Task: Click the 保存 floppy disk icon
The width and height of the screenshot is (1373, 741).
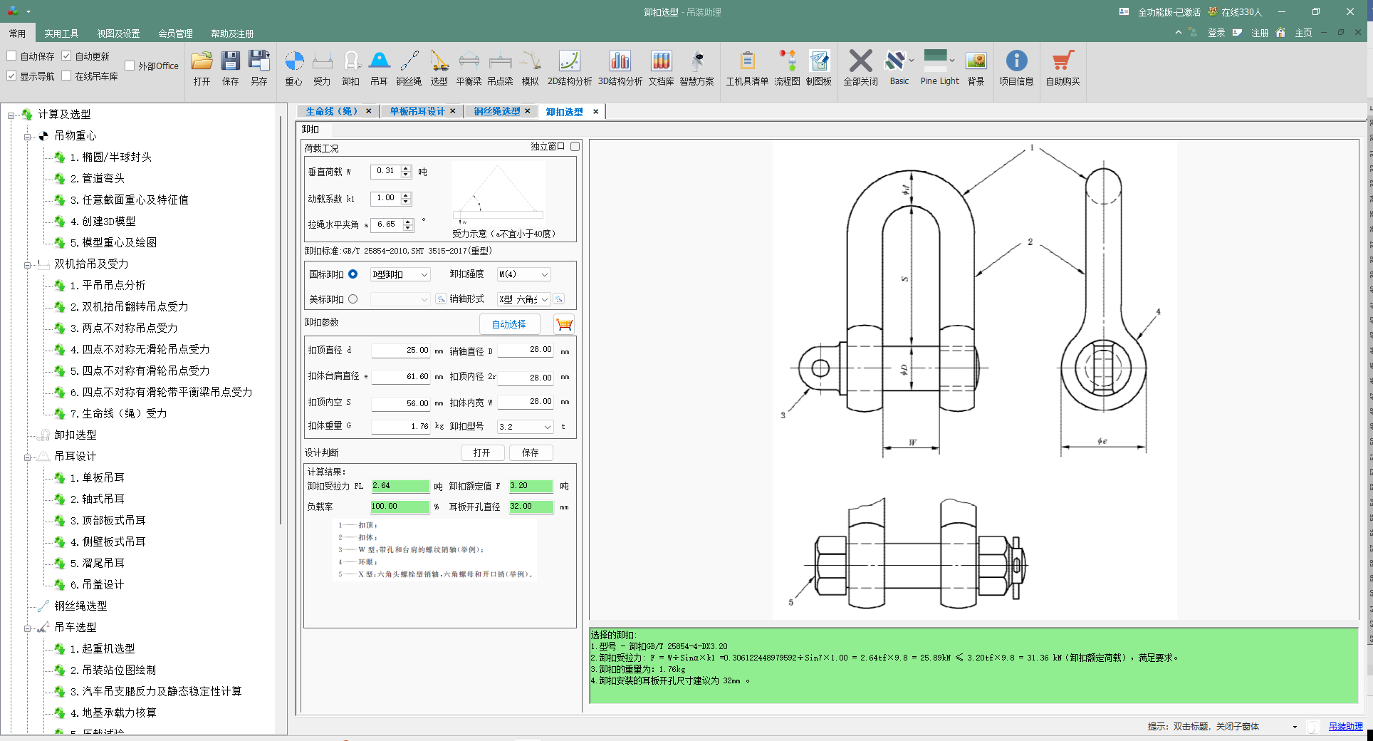Action: tap(230, 68)
